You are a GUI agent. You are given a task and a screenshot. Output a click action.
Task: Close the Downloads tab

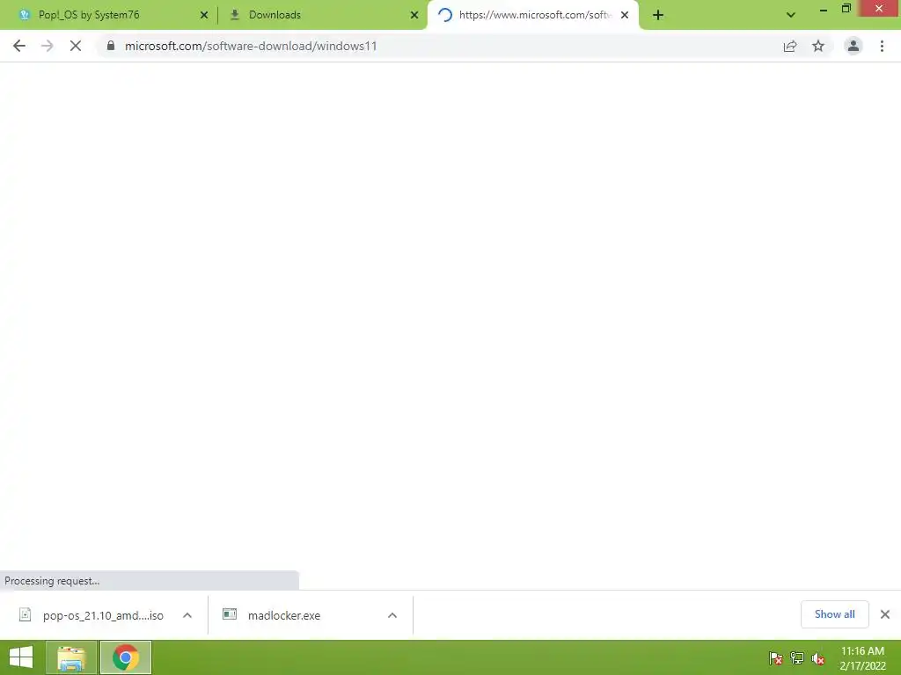pyautogui.click(x=414, y=15)
